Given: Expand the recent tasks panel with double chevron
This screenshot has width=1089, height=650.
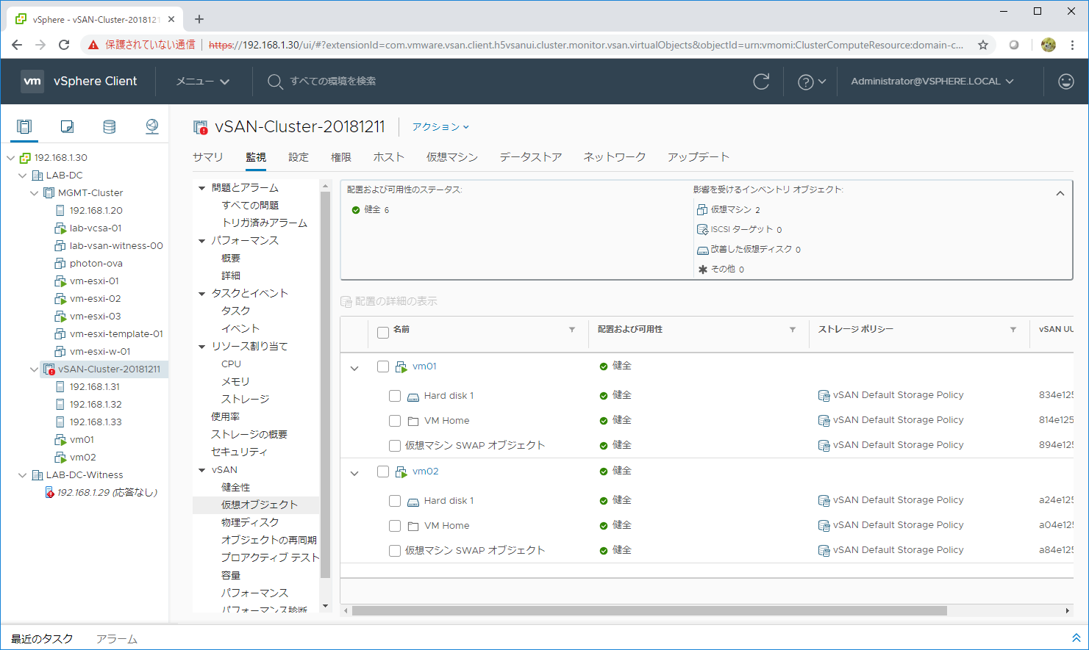Looking at the screenshot, I should [x=1076, y=638].
